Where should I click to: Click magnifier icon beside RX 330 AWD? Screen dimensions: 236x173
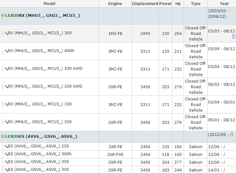tap(6, 69)
